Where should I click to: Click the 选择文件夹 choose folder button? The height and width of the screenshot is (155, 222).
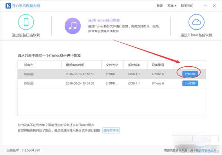tap(111, 130)
